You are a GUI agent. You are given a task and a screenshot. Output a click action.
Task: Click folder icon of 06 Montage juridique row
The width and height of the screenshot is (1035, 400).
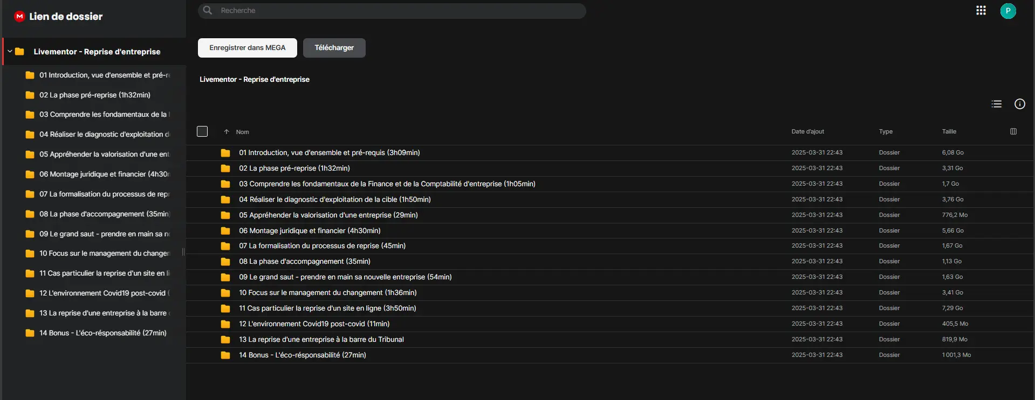(225, 231)
